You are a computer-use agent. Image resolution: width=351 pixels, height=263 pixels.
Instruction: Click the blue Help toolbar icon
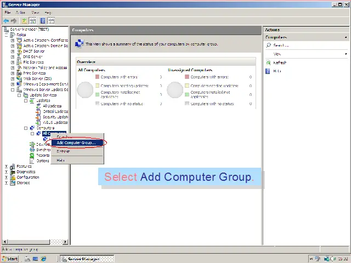(43, 21)
